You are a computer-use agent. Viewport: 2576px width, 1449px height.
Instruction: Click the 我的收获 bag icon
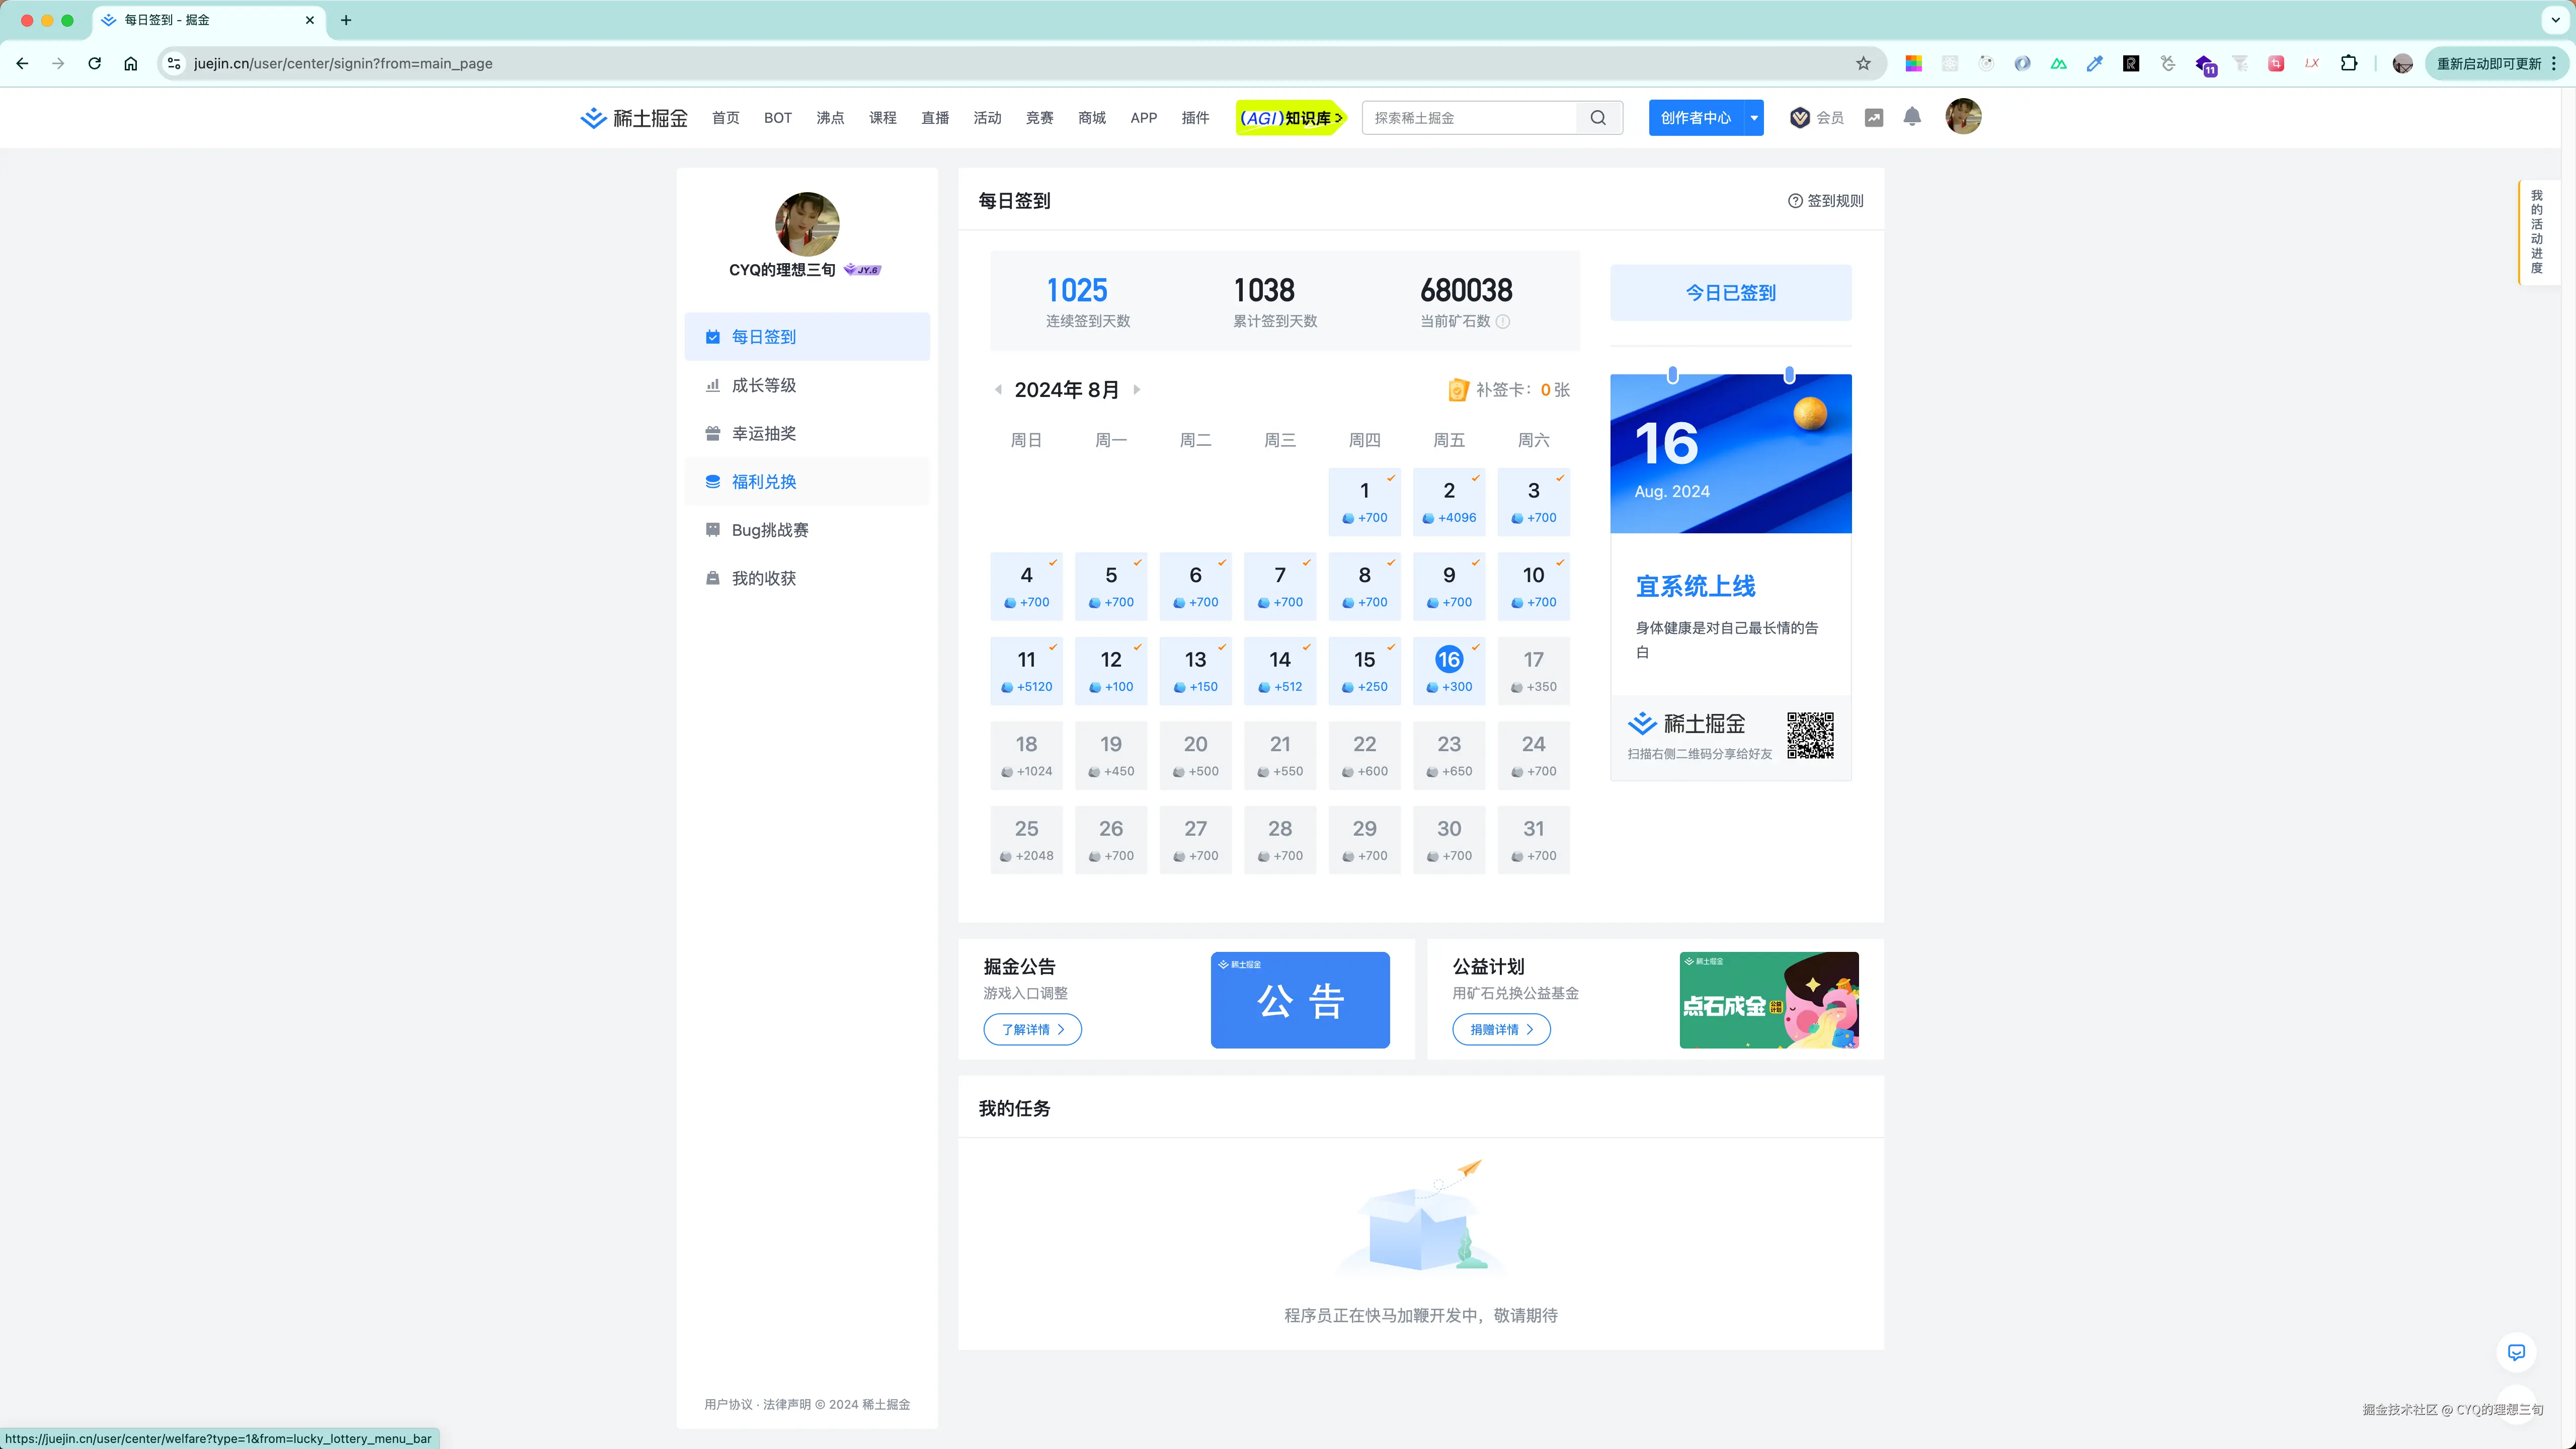pos(712,577)
